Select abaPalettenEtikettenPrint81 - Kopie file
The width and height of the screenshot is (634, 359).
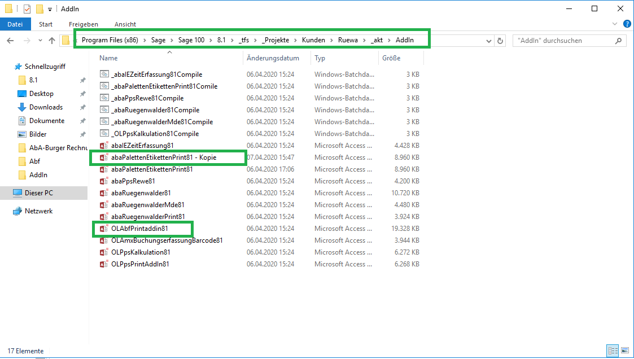(164, 157)
